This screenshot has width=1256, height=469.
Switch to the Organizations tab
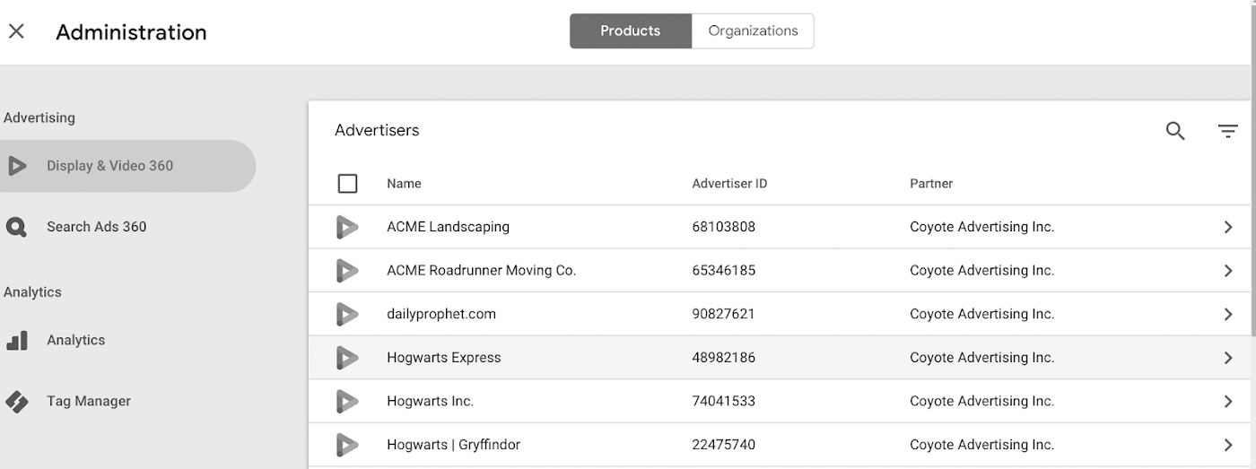pos(753,30)
